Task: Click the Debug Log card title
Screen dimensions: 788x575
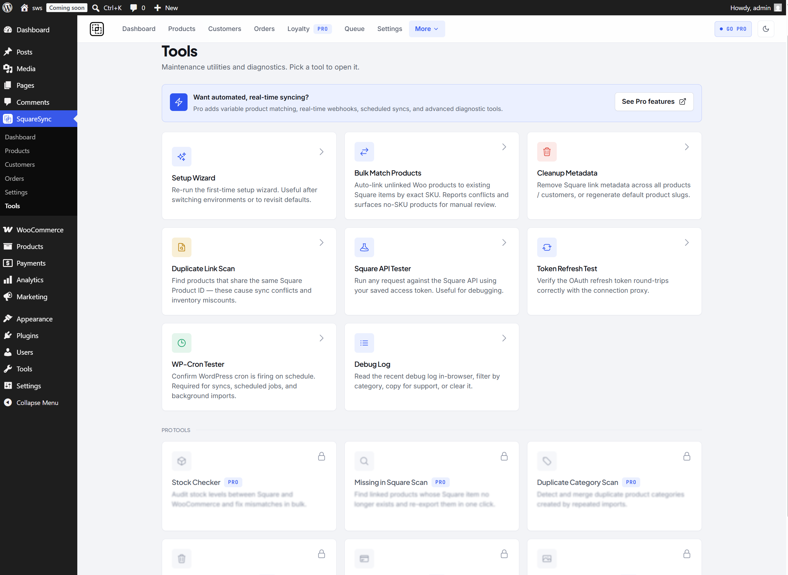Action: coord(372,364)
